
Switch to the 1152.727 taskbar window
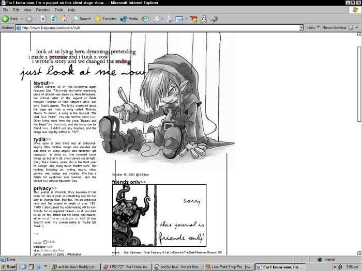point(127,267)
